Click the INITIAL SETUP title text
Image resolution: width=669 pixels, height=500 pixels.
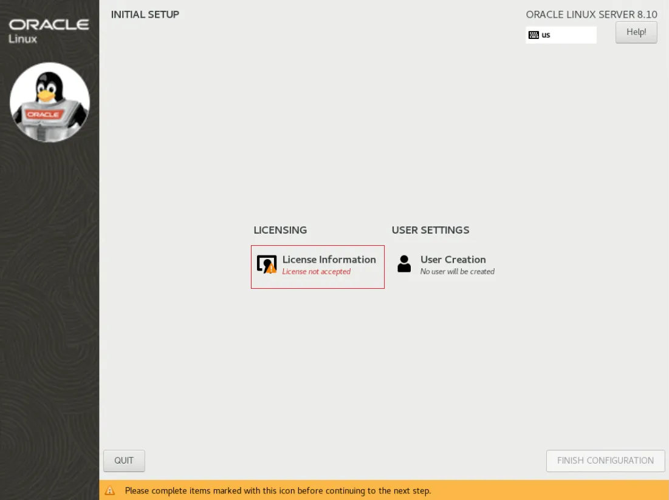pyautogui.click(x=145, y=14)
